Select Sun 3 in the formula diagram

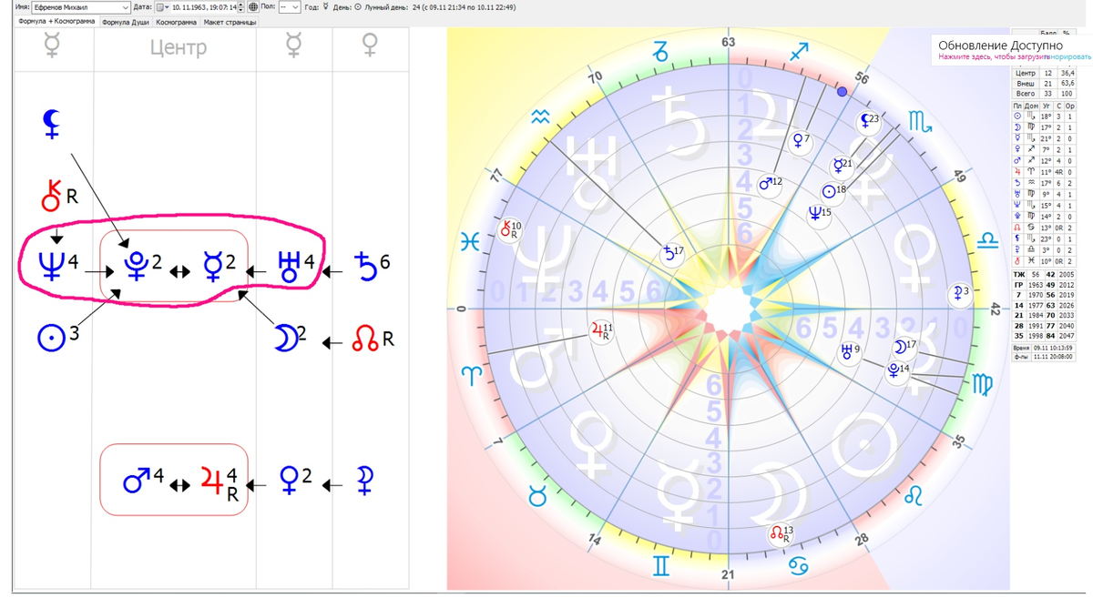pos(56,337)
